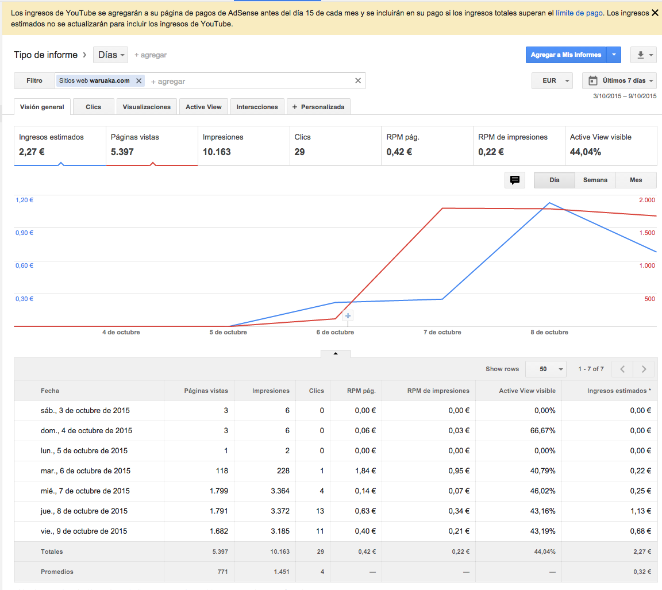Click the 1,84 € RPM pág. value
662x590 pixels.
365,471
